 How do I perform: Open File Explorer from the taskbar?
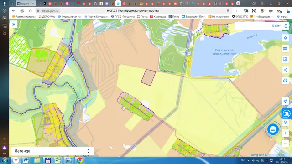click(x=37, y=160)
